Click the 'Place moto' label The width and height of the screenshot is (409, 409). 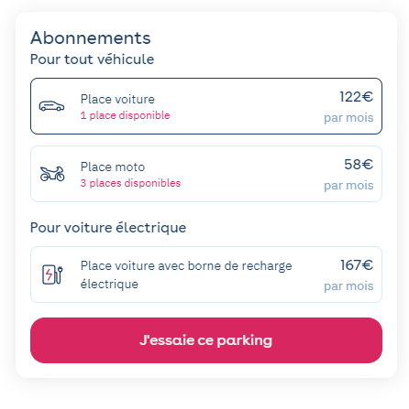click(113, 167)
